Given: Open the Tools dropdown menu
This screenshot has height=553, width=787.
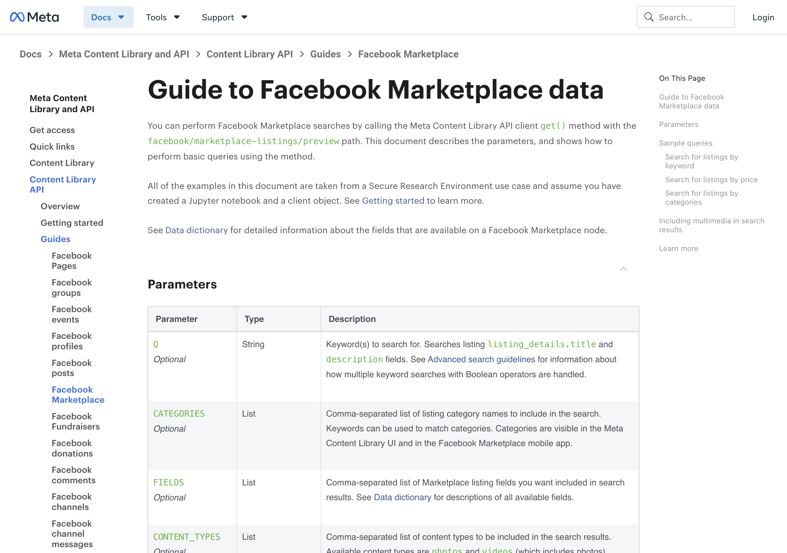Looking at the screenshot, I should pos(163,17).
